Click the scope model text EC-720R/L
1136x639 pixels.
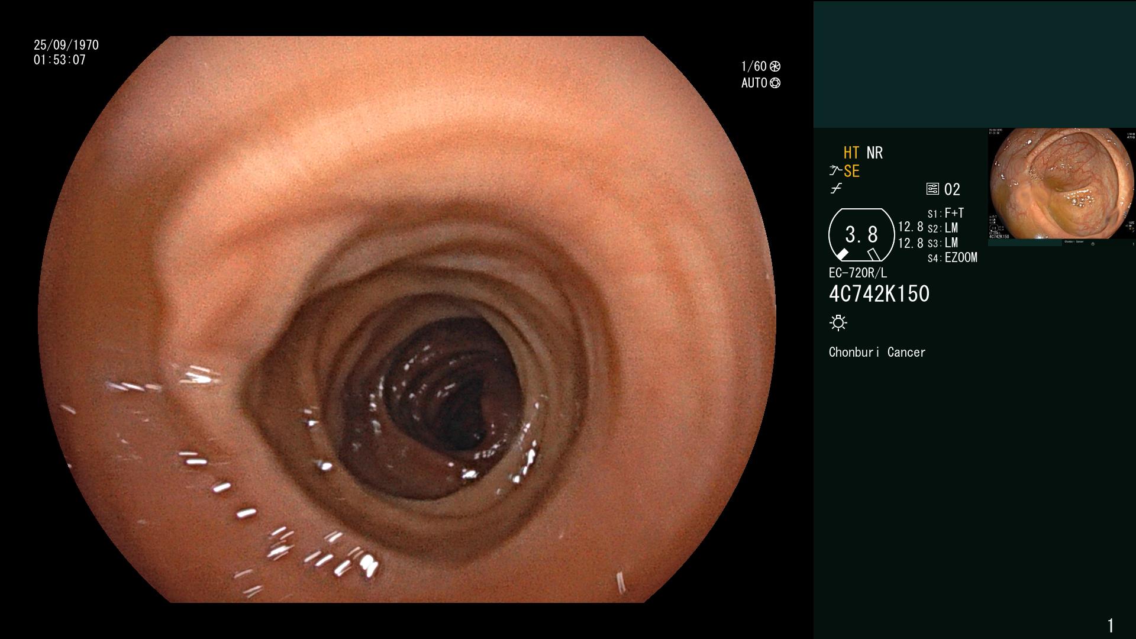click(x=858, y=273)
